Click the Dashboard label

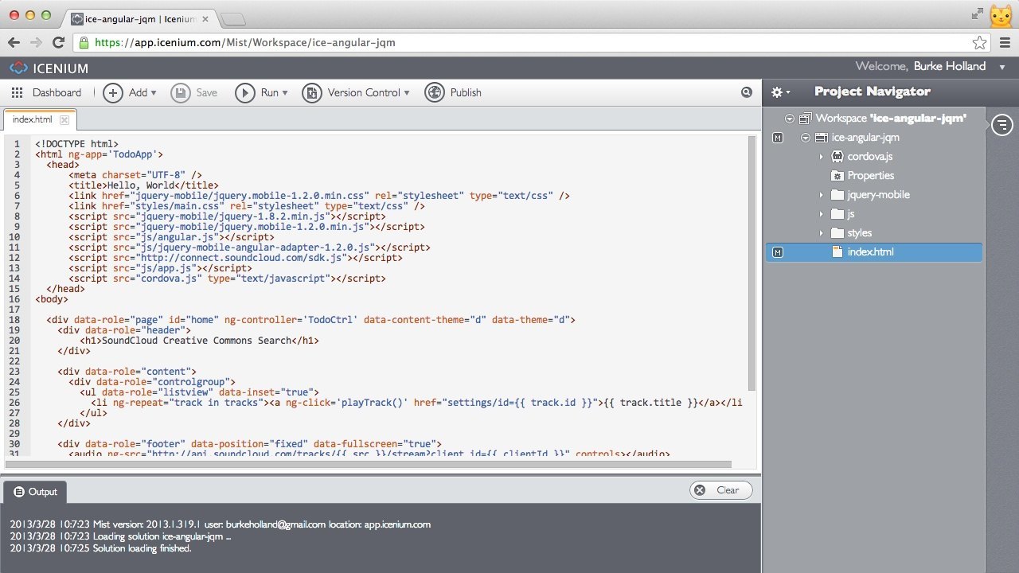click(57, 93)
